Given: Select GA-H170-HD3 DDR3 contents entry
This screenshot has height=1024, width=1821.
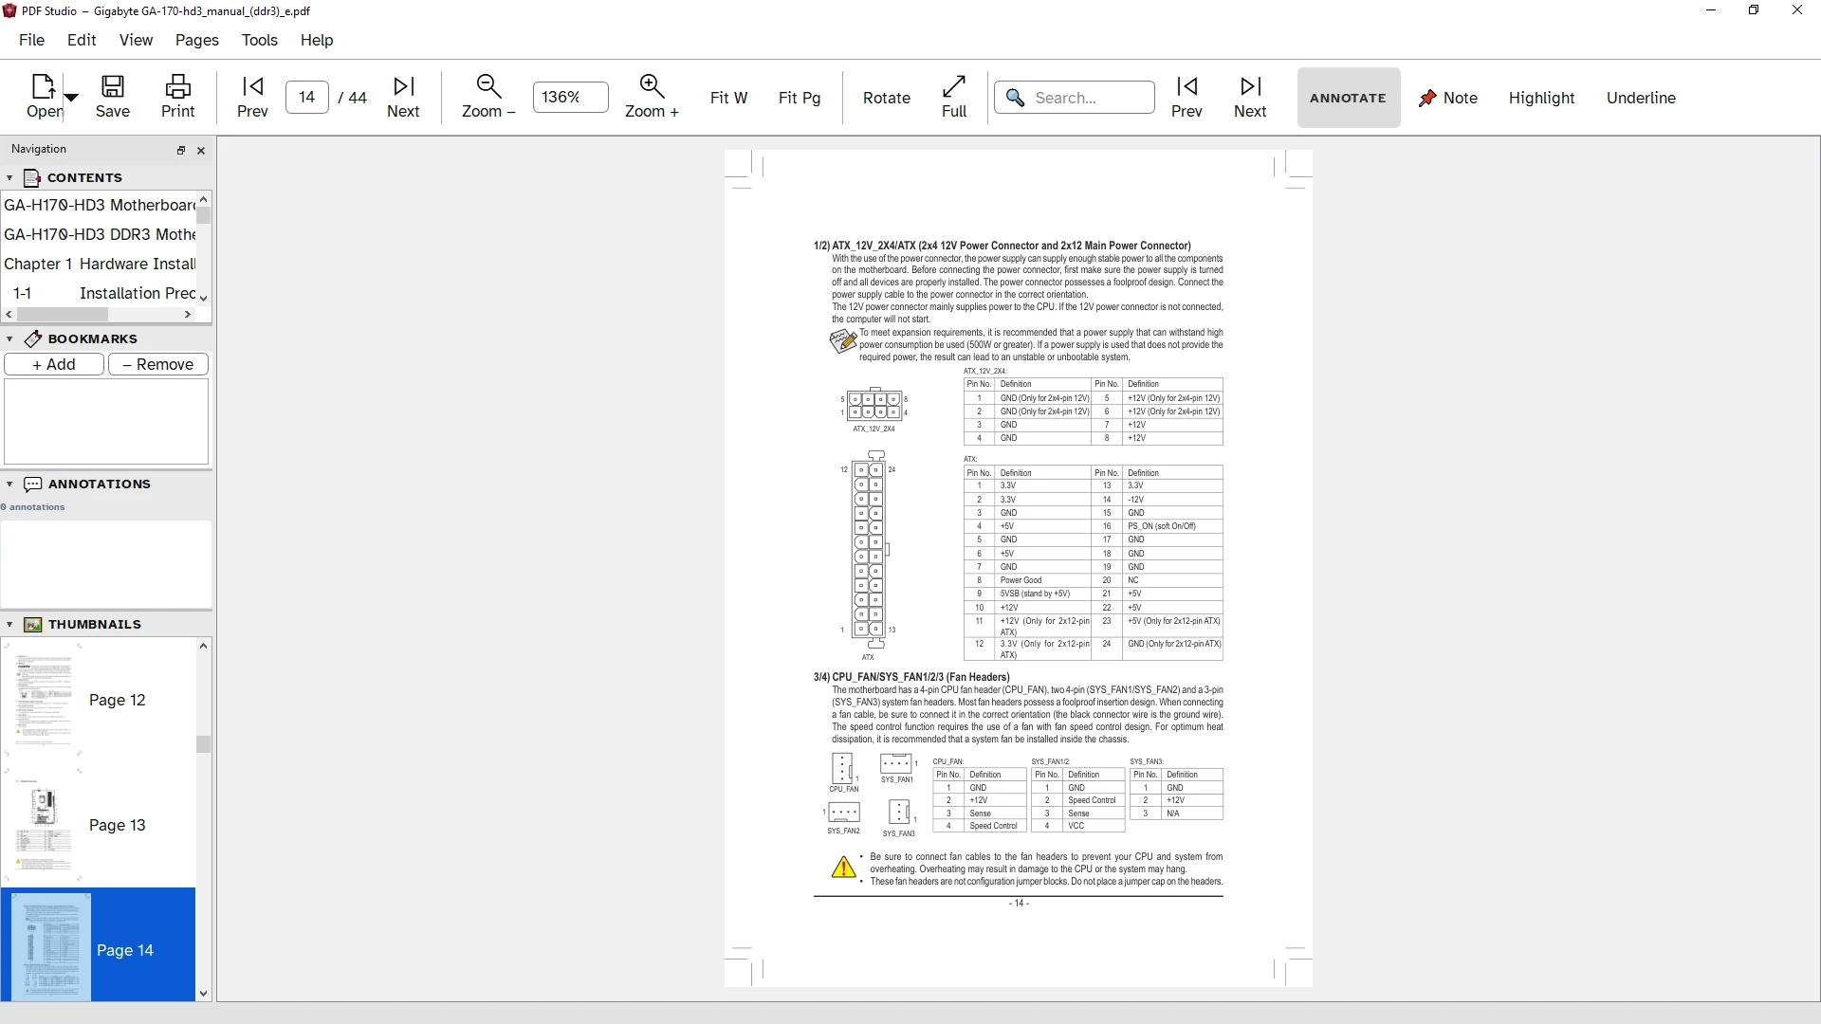Looking at the screenshot, I should click(x=99, y=234).
